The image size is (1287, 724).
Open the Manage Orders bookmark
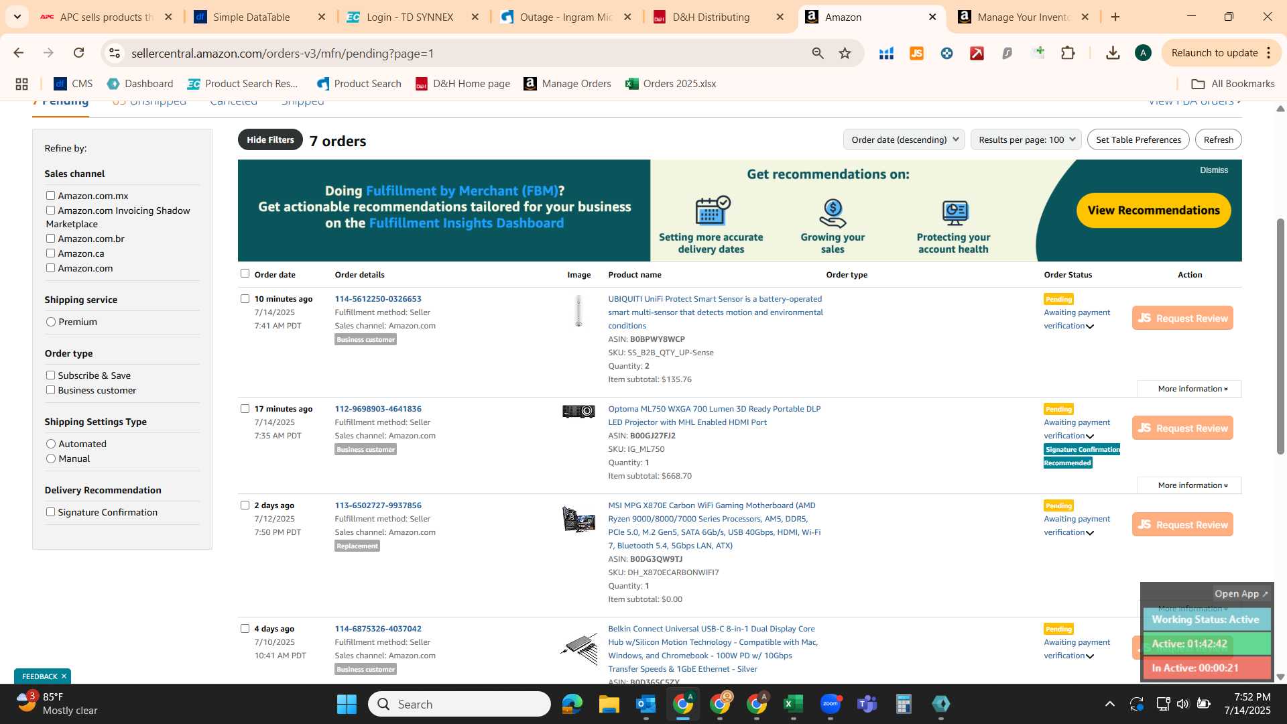[x=567, y=84]
